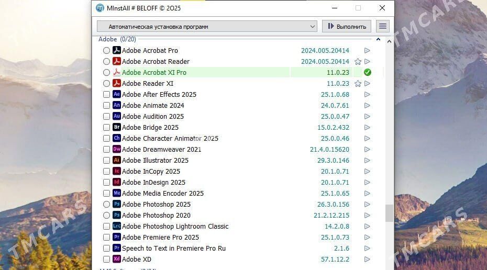Viewport: 487px width, 270px height.
Task: Click the vertical scrollbar thumb
Action: point(389,213)
